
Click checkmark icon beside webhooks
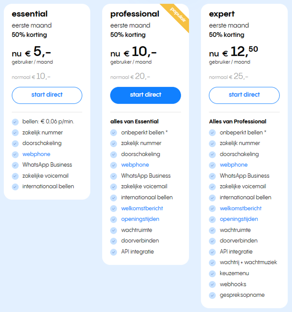pyautogui.click(x=212, y=284)
